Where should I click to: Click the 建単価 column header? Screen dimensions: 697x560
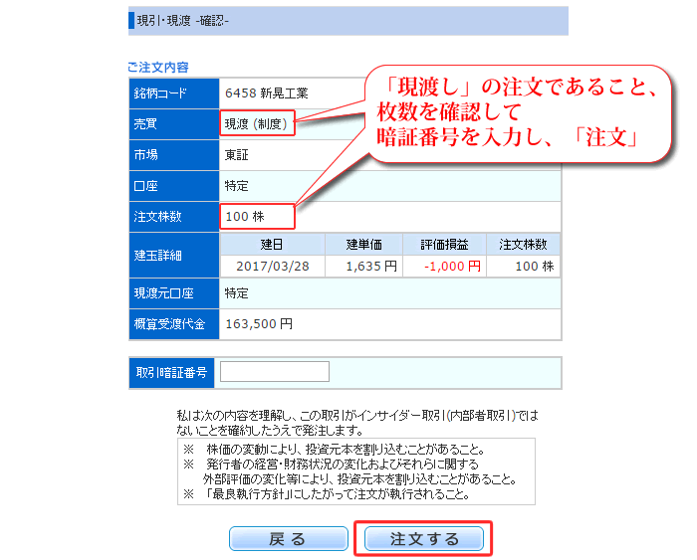point(364,245)
